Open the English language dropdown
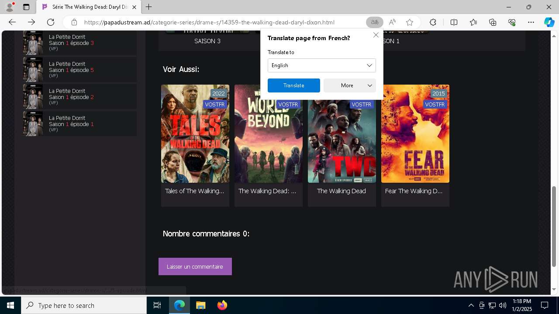 (x=321, y=65)
